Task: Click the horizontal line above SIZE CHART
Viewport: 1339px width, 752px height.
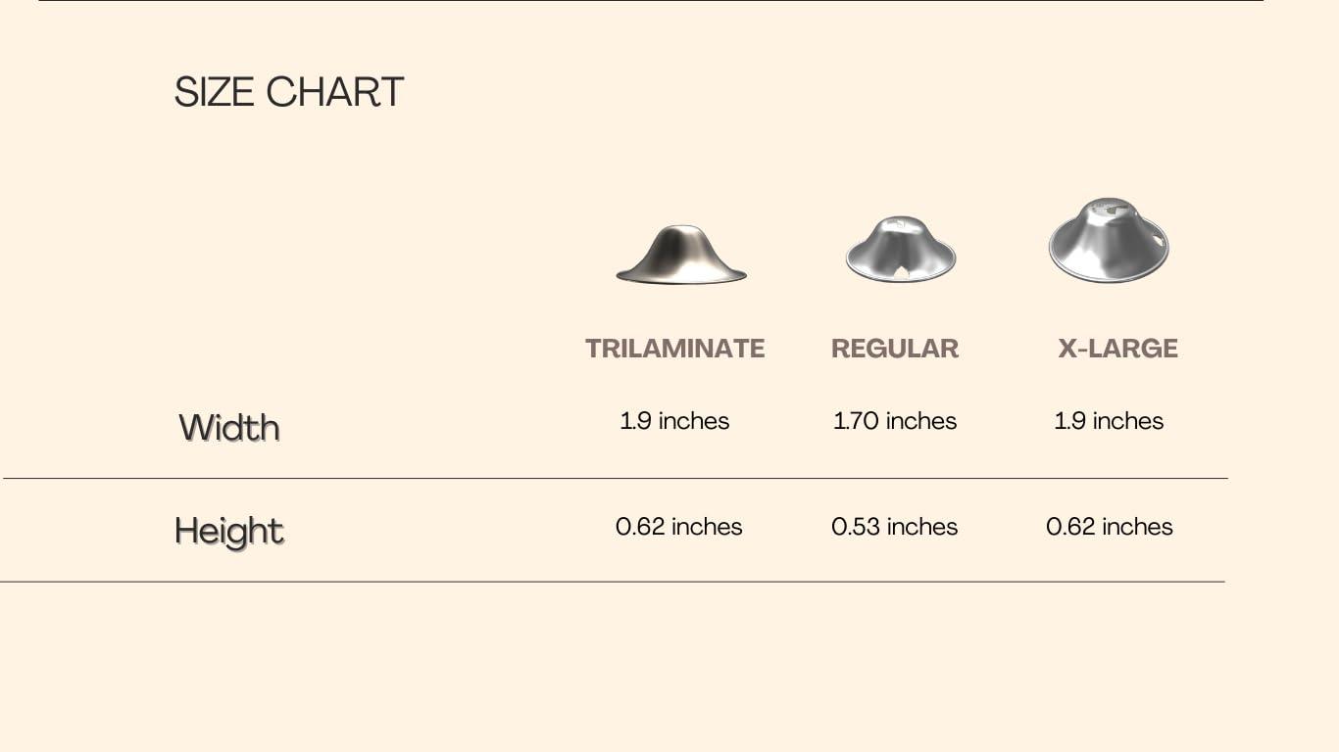Action: pos(651,1)
